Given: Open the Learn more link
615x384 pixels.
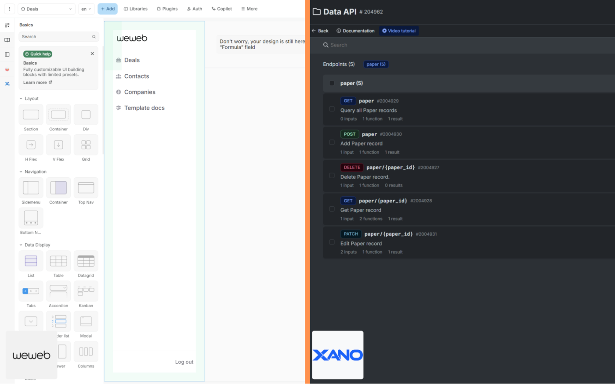Looking at the screenshot, I should tap(38, 83).
